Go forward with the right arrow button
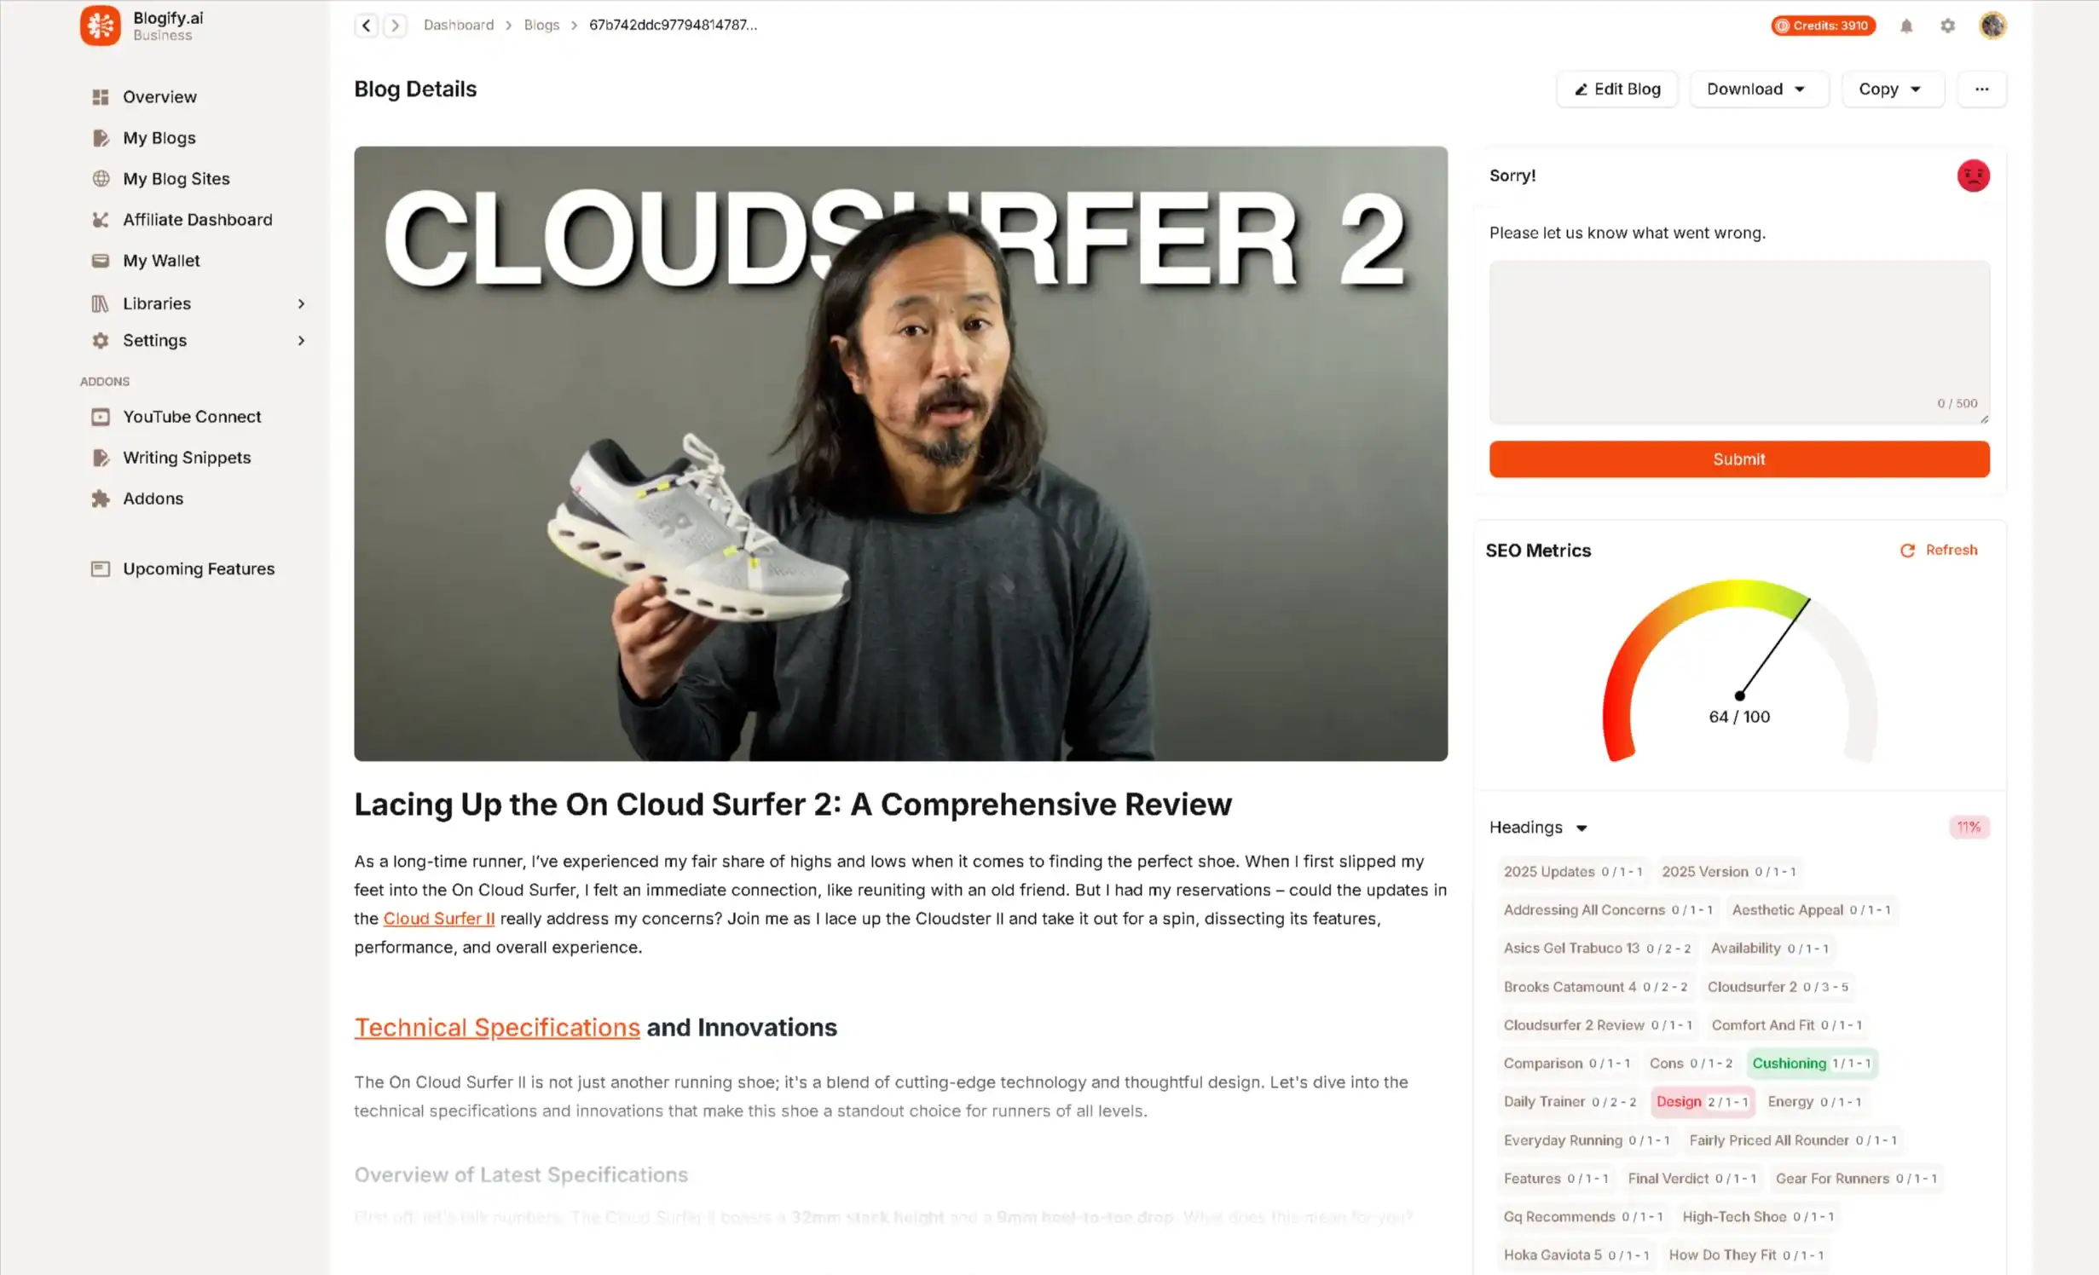This screenshot has height=1275, width=2099. [396, 26]
